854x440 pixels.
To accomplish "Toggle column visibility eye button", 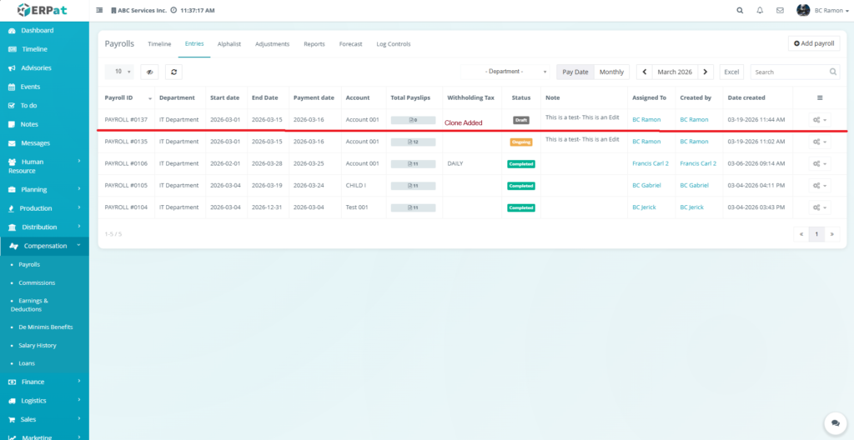I will 149,72.
